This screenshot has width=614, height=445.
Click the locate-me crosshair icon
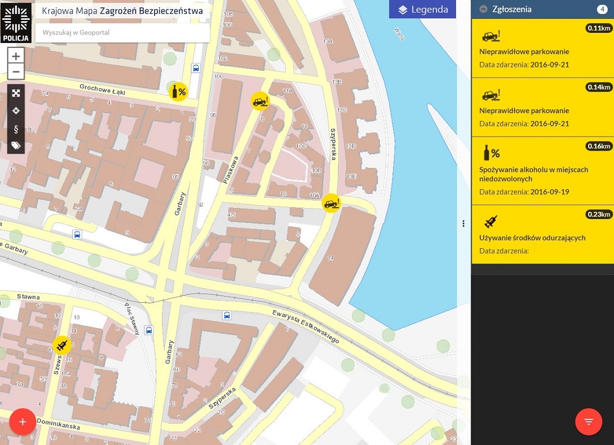[16, 111]
